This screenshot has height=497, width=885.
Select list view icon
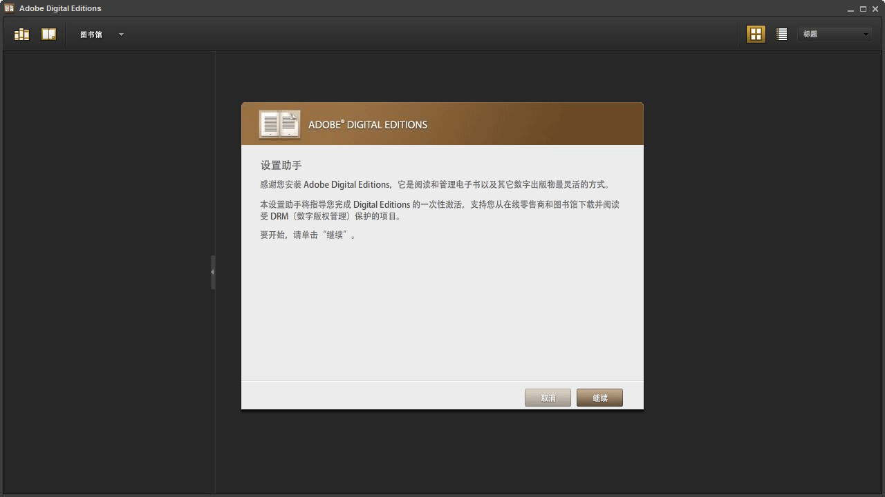[x=781, y=34]
